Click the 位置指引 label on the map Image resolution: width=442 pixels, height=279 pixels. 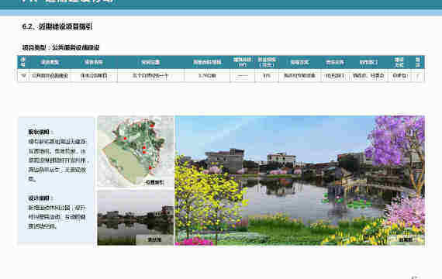tap(154, 183)
